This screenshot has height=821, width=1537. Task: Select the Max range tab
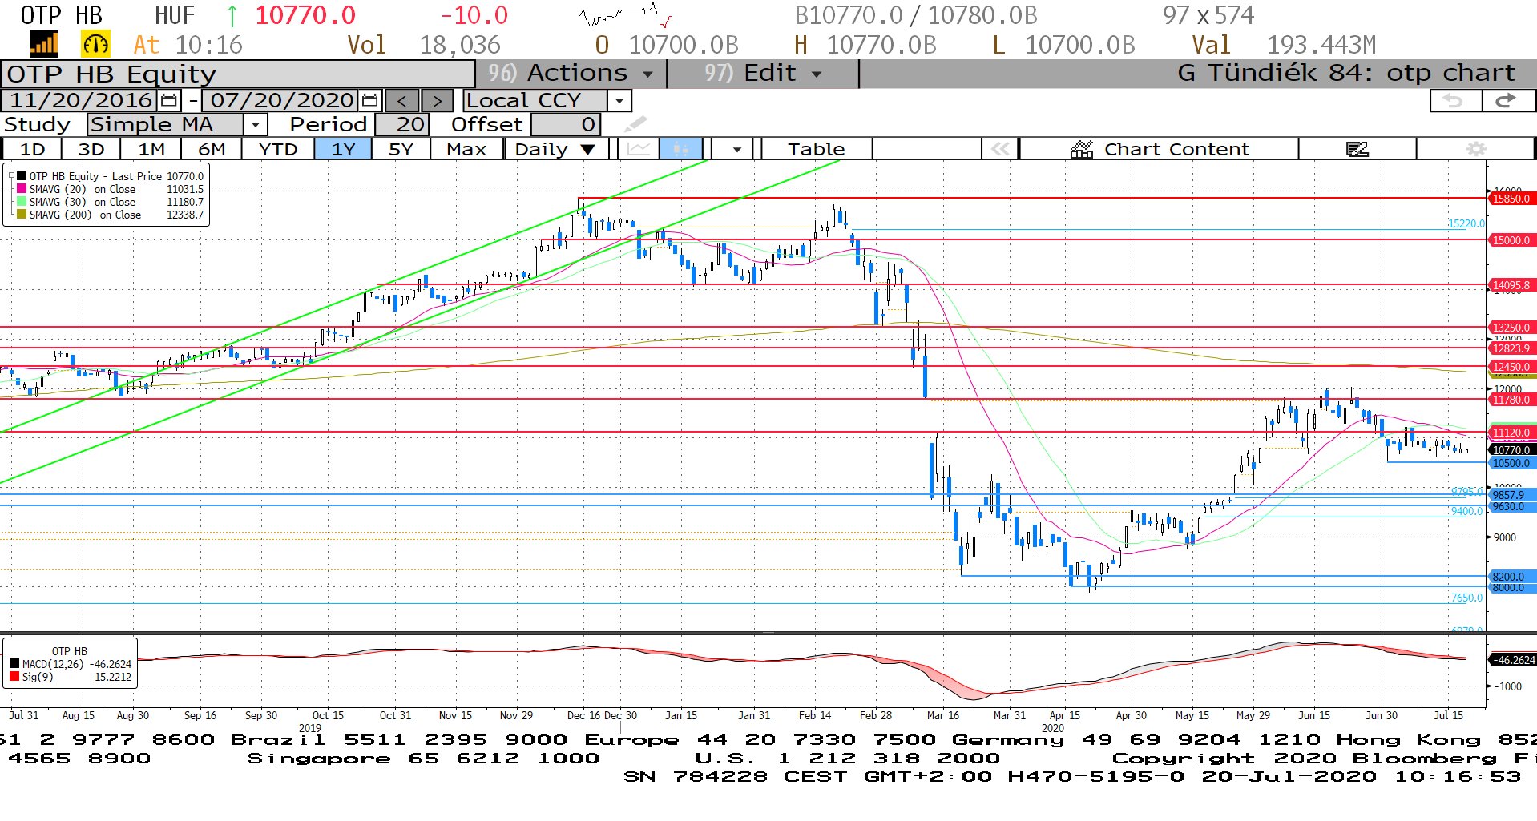466,149
